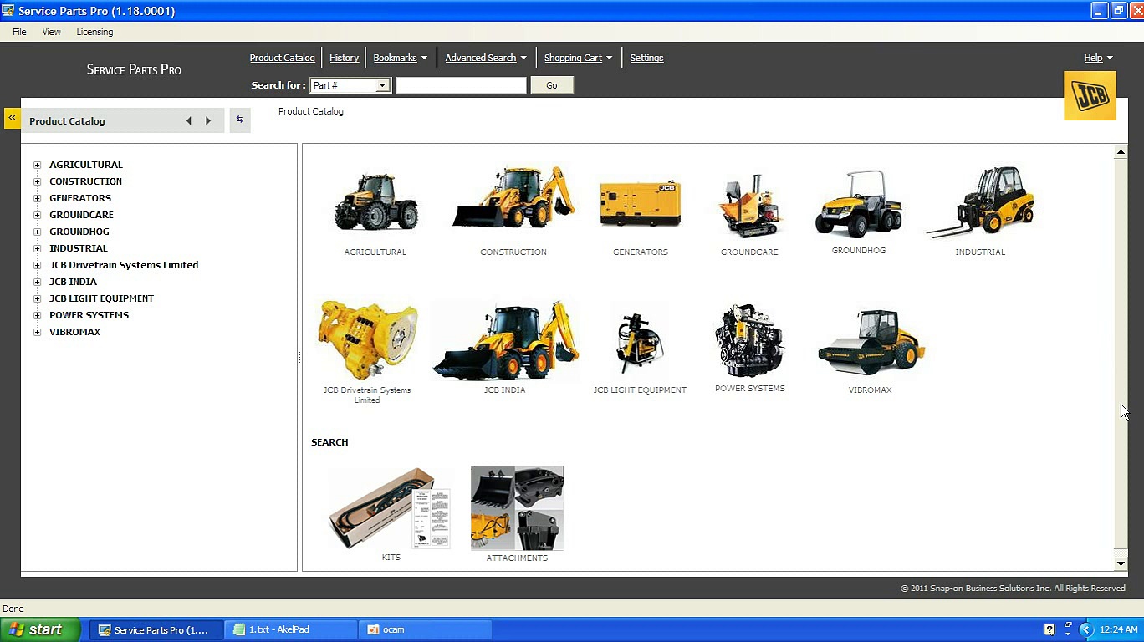Image resolution: width=1144 pixels, height=642 pixels.
Task: Click the INDUSTRIAL label under the forklift
Action: [x=980, y=252]
